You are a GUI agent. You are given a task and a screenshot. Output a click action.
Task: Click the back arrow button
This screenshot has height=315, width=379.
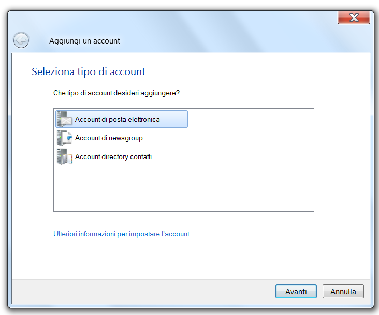click(21, 40)
